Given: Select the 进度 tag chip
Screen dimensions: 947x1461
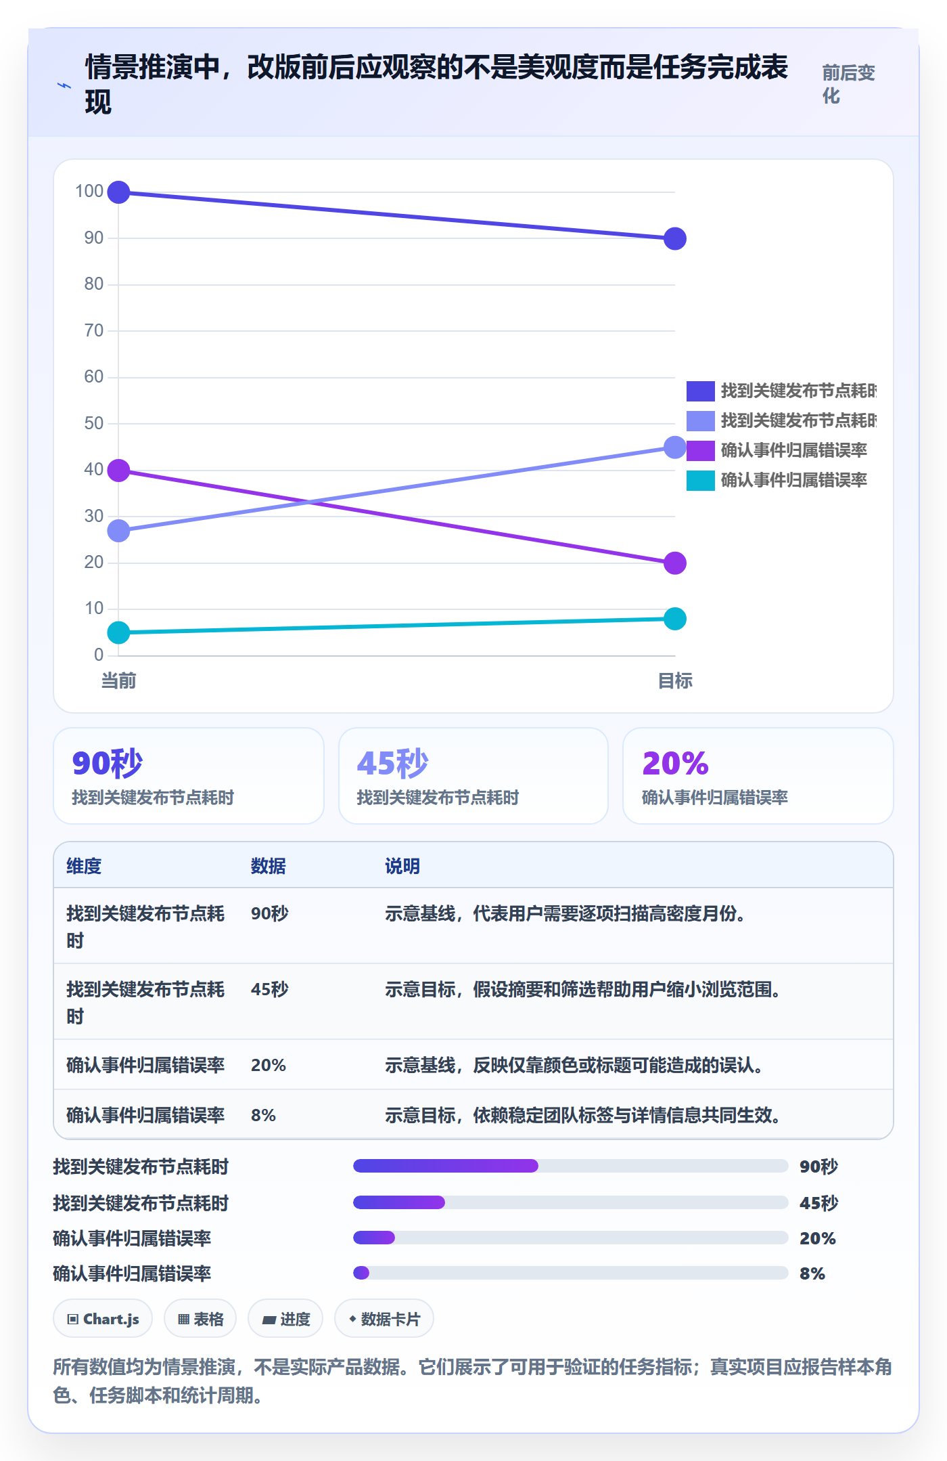Looking at the screenshot, I should point(285,1318).
